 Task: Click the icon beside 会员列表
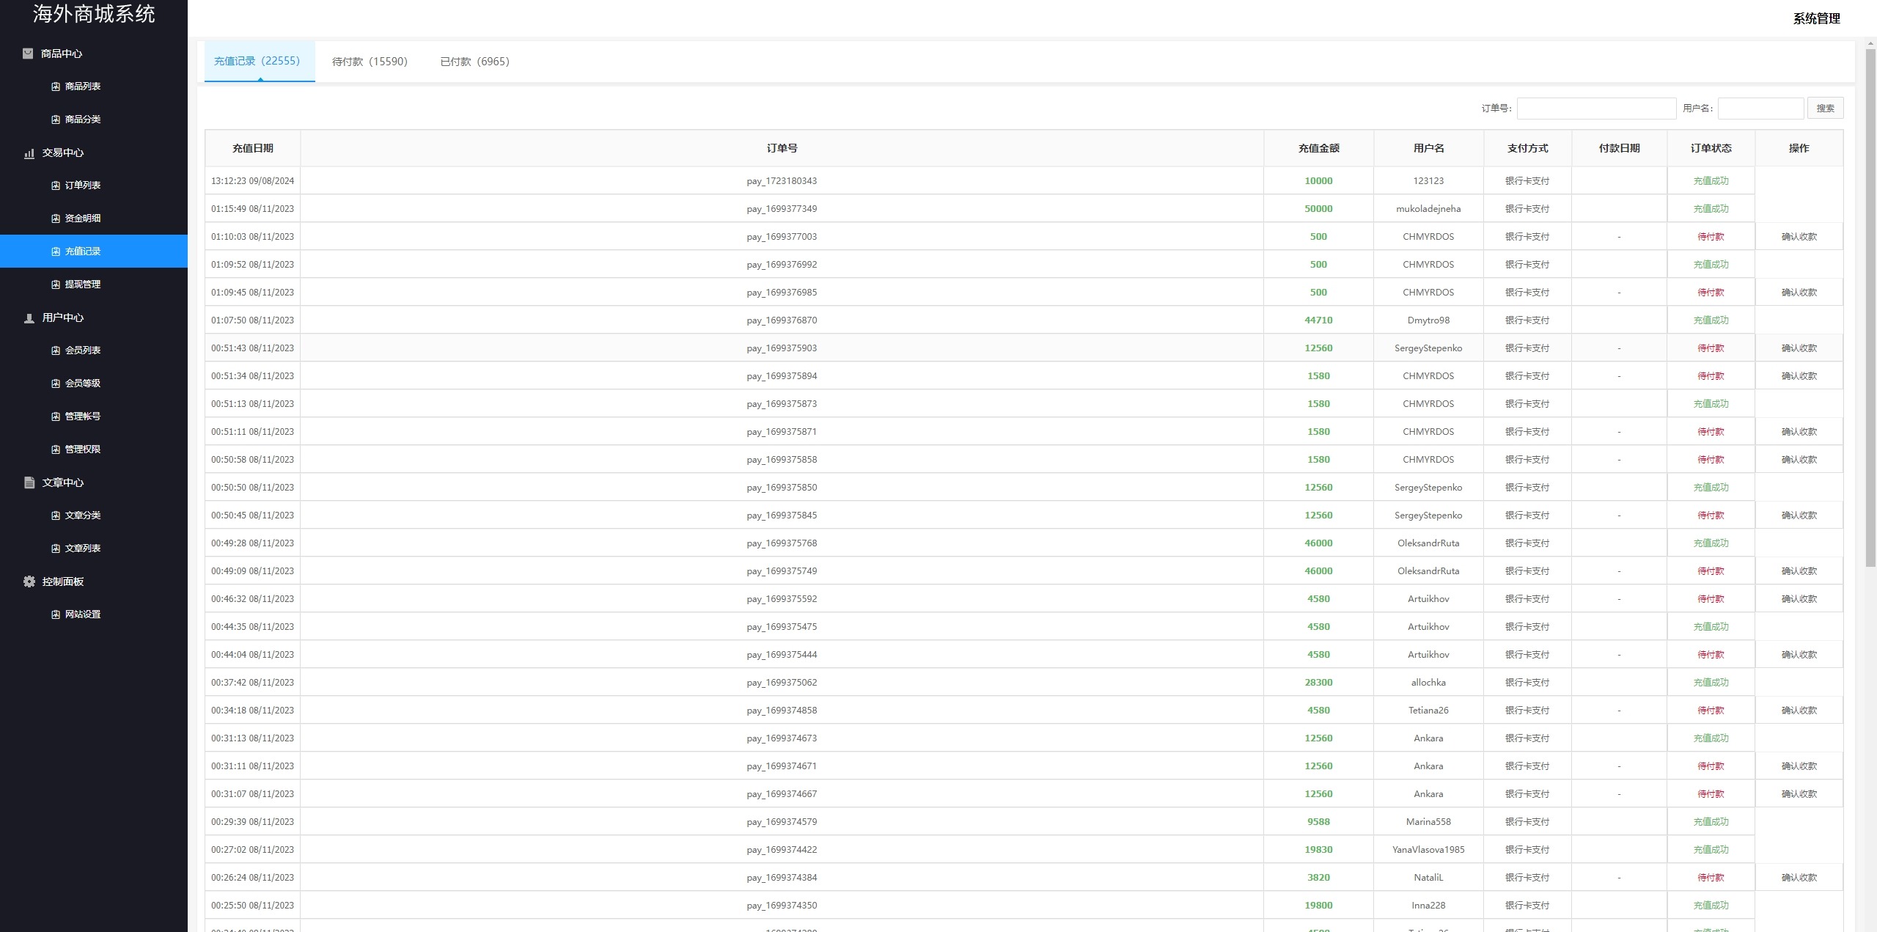click(56, 351)
